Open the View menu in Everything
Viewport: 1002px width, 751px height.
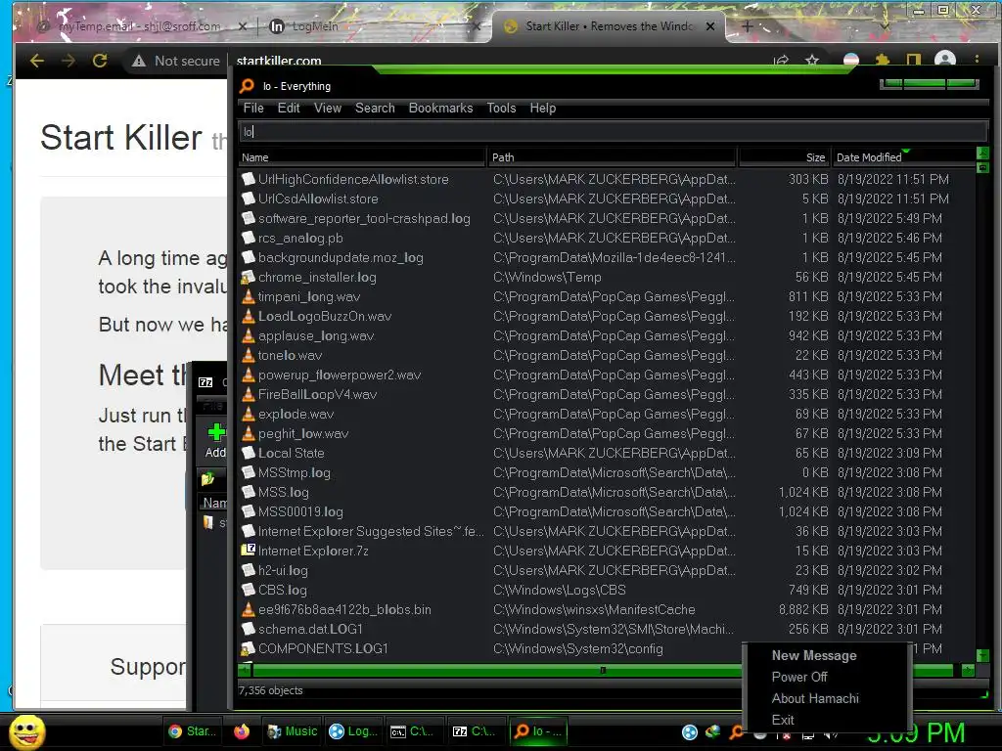point(327,108)
